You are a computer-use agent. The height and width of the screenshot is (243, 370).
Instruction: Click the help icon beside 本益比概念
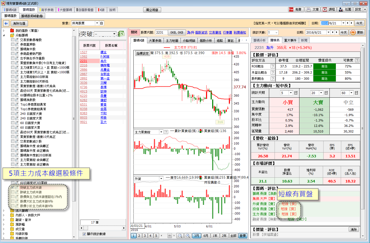(x=272, y=73)
